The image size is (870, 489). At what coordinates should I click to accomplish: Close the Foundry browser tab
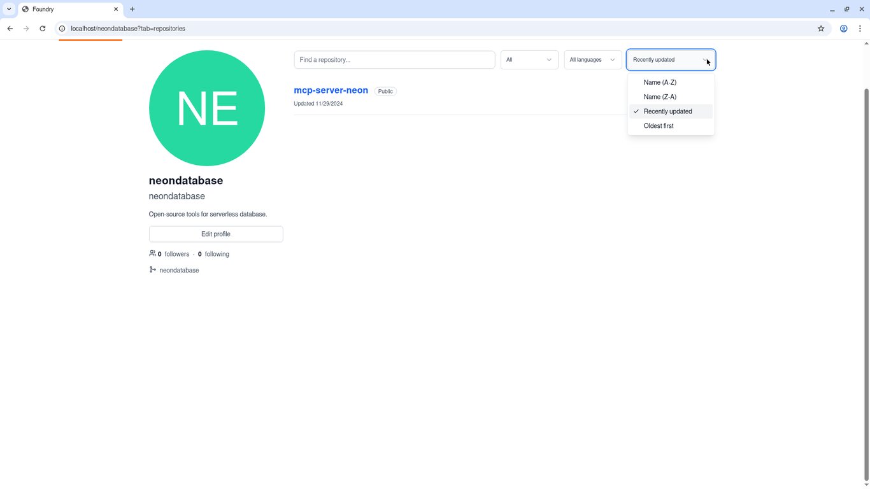tap(116, 10)
